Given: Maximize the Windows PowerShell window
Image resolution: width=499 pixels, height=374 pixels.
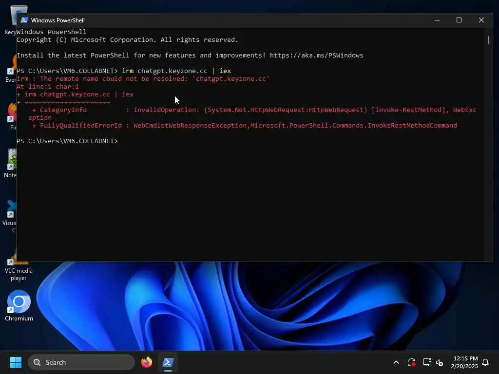Looking at the screenshot, I should (459, 20).
